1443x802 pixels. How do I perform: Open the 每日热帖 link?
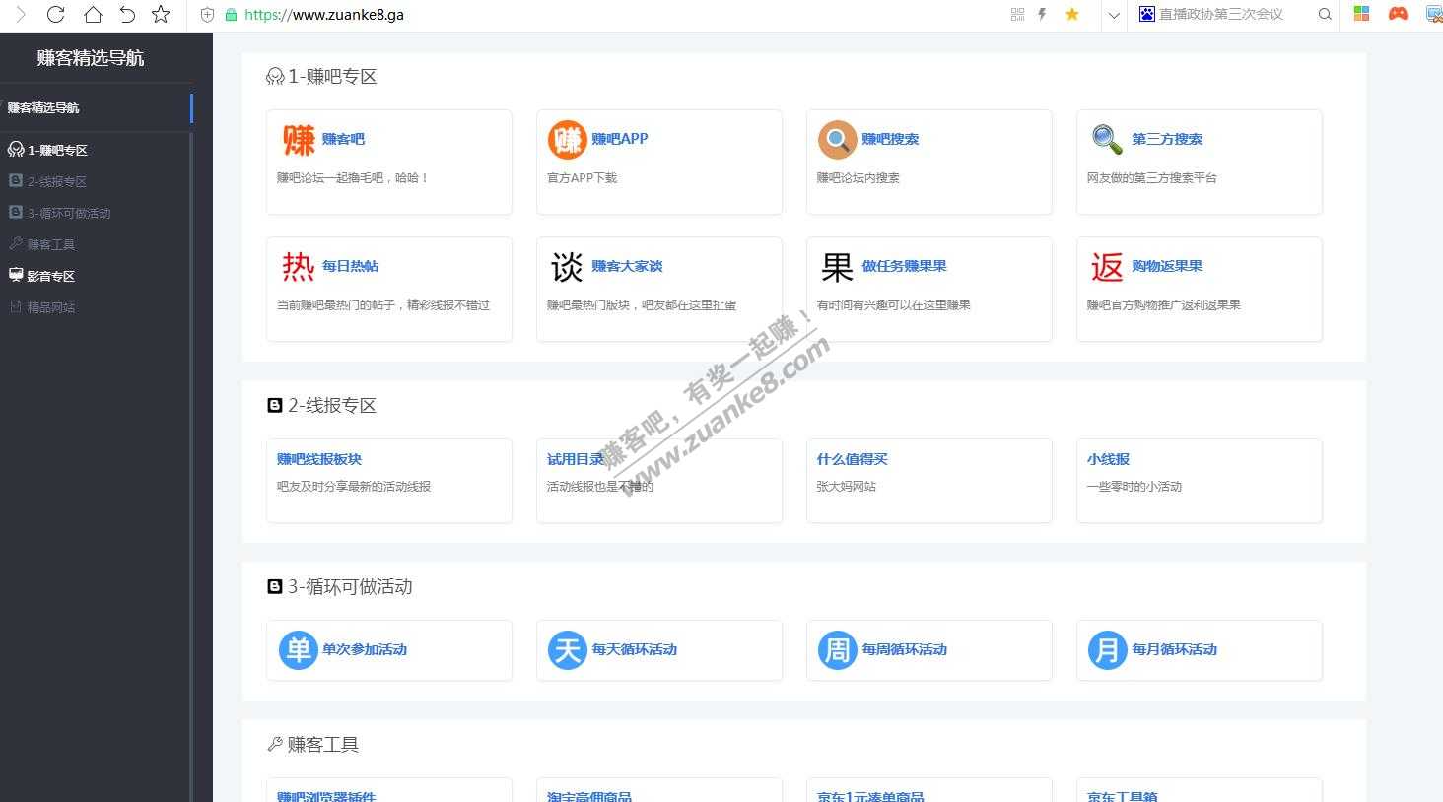point(350,266)
